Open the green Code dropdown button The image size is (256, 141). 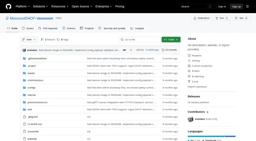point(171,40)
